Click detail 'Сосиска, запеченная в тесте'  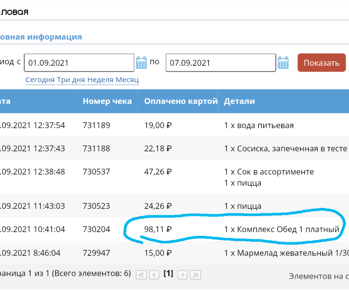tap(292, 148)
